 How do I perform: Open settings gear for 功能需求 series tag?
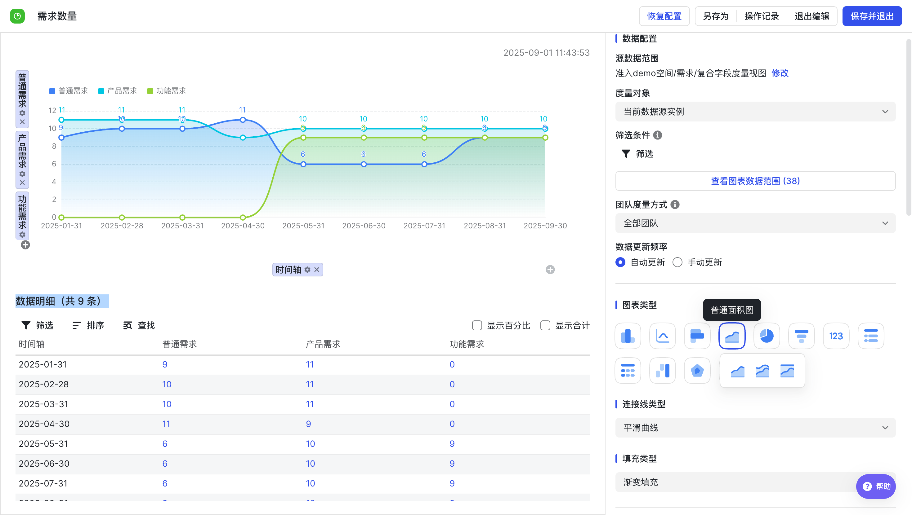click(x=22, y=235)
